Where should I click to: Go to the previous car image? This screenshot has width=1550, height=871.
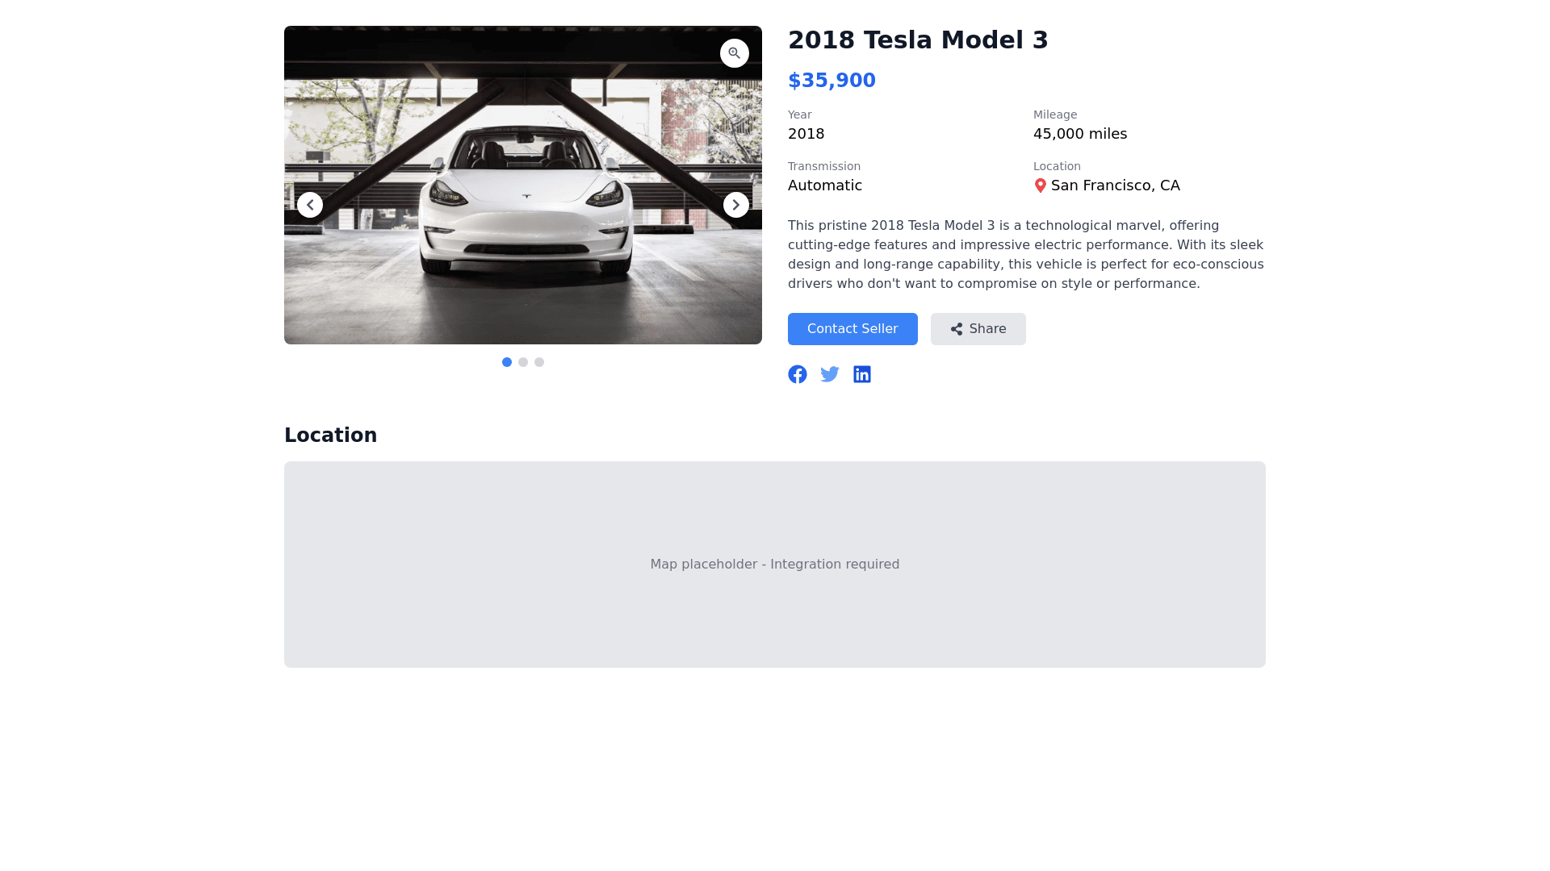pyautogui.click(x=310, y=205)
